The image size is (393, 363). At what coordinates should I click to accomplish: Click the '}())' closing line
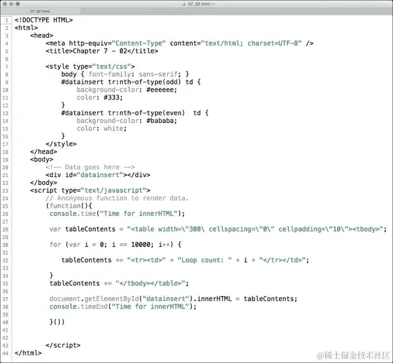57,322
